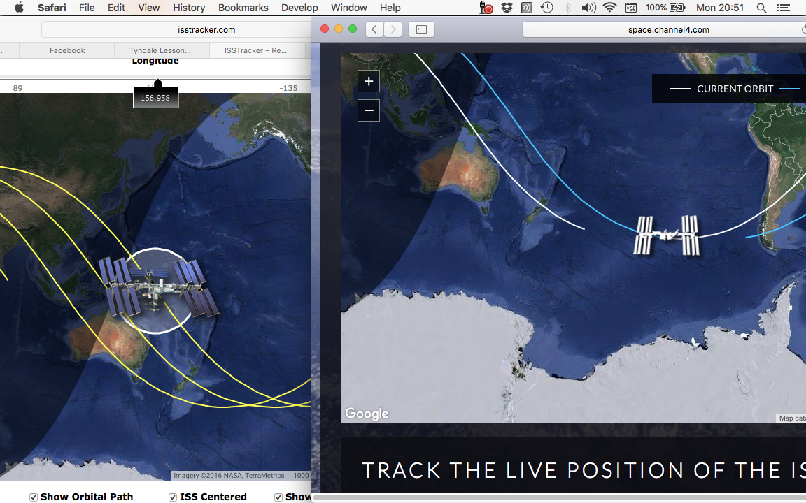Open the Window menu
806x503 pixels.
point(348,8)
